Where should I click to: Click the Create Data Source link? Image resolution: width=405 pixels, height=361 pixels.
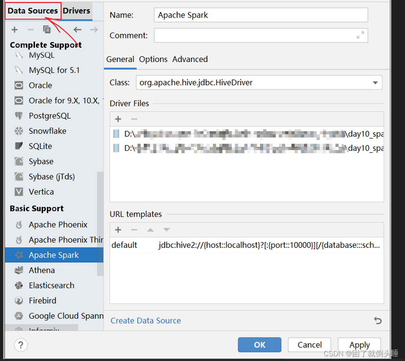[145, 321]
